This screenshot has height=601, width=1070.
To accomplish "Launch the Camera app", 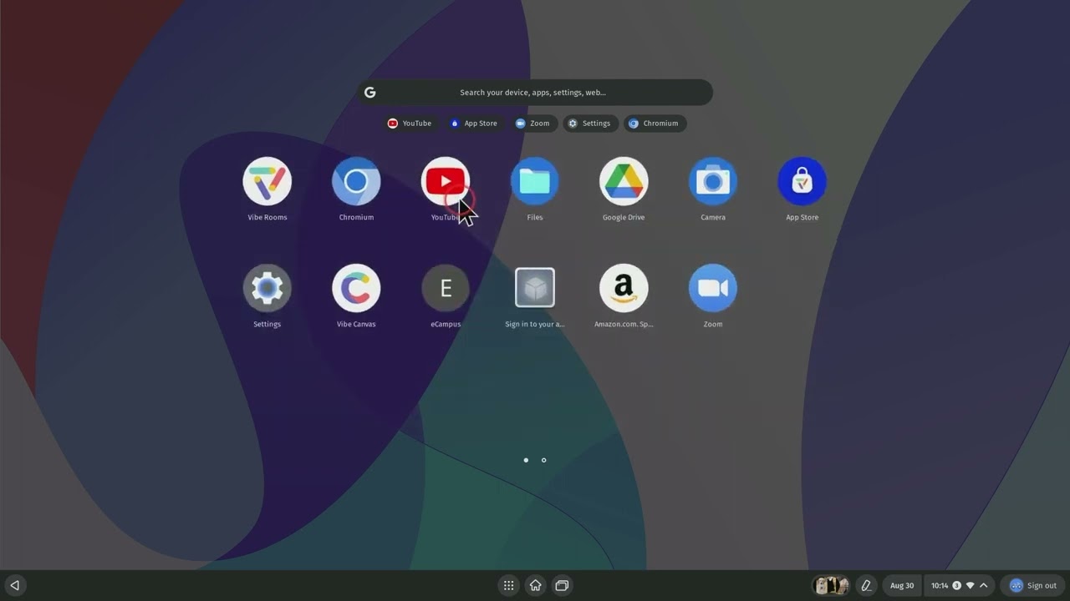I will coord(712,181).
